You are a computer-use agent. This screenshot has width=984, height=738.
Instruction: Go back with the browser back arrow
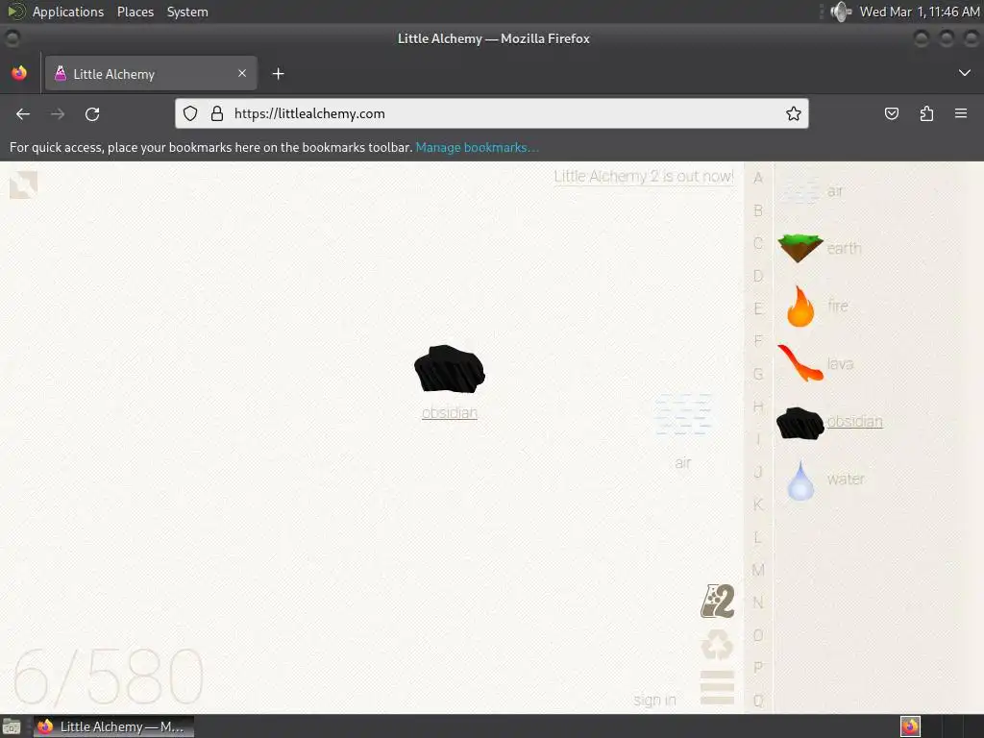[23, 113]
